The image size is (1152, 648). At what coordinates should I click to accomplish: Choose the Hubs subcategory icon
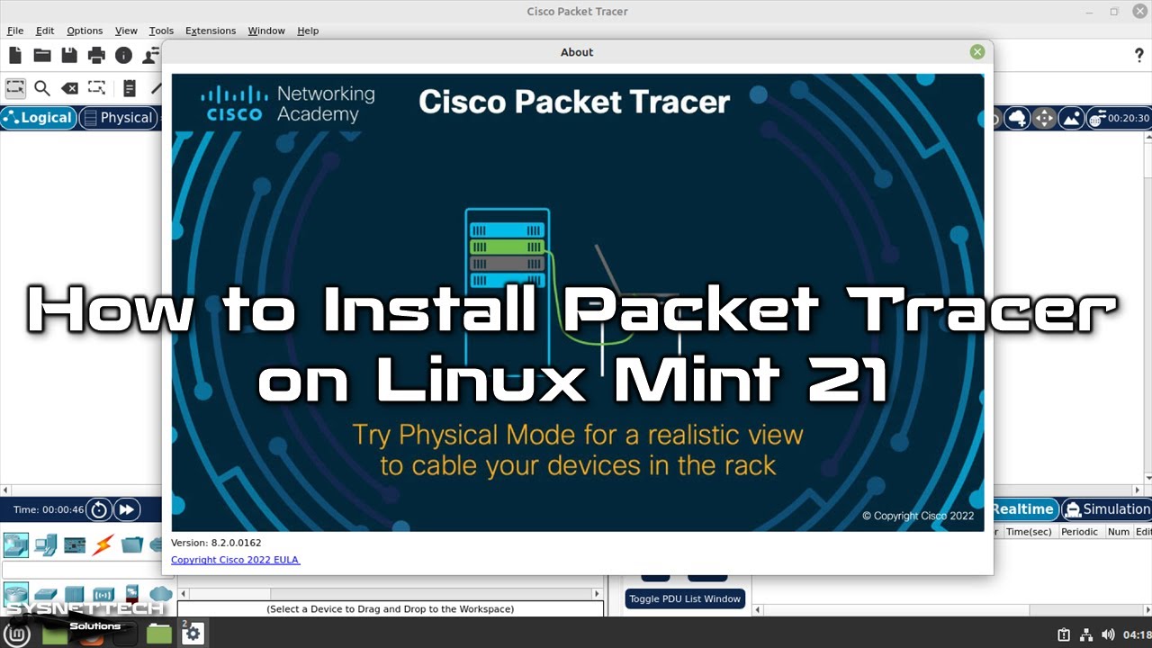tap(75, 595)
